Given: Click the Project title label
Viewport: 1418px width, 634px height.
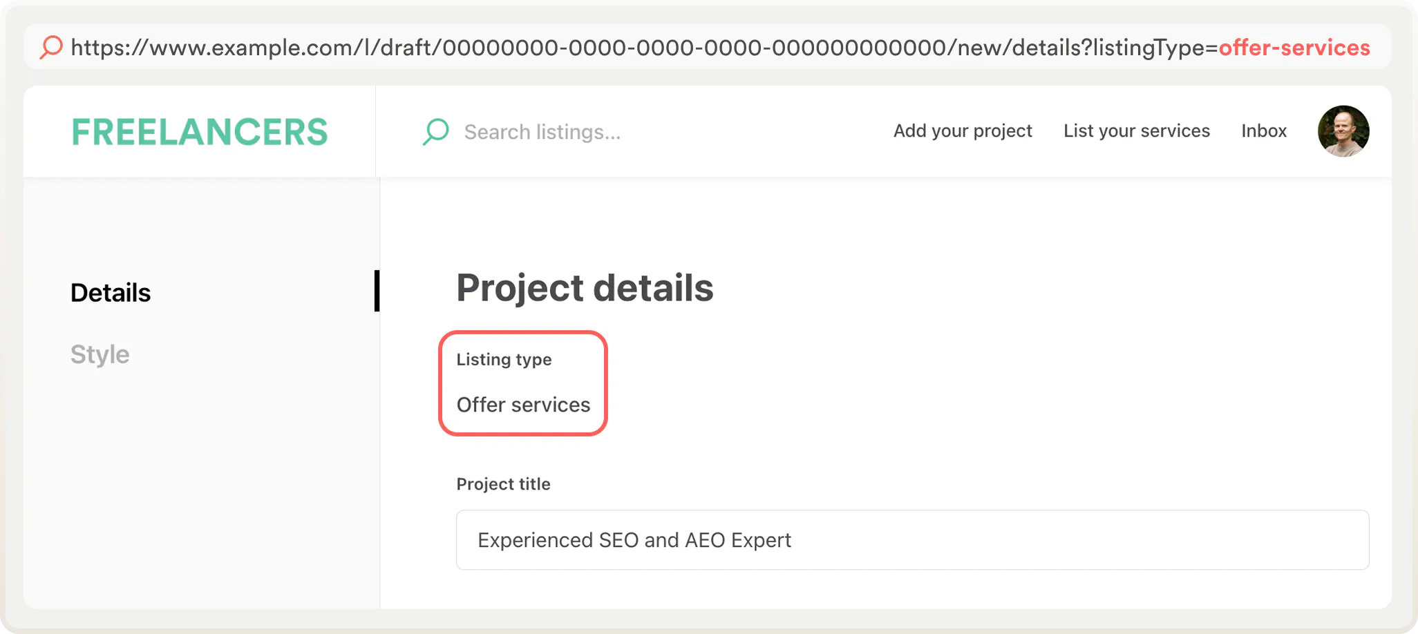Looking at the screenshot, I should (503, 484).
